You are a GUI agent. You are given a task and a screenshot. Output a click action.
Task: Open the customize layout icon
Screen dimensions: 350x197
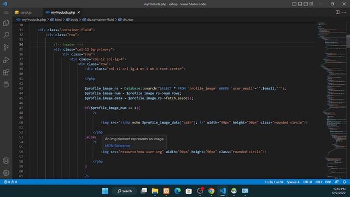click(311, 4)
